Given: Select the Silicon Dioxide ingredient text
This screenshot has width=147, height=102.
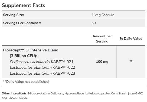Looking at the screenshot, I should [18, 98].
